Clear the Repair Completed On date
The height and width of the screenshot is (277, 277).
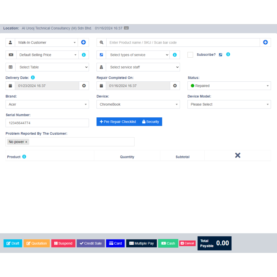click(x=175, y=86)
